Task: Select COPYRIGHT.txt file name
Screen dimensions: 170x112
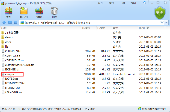Action: (14, 60)
